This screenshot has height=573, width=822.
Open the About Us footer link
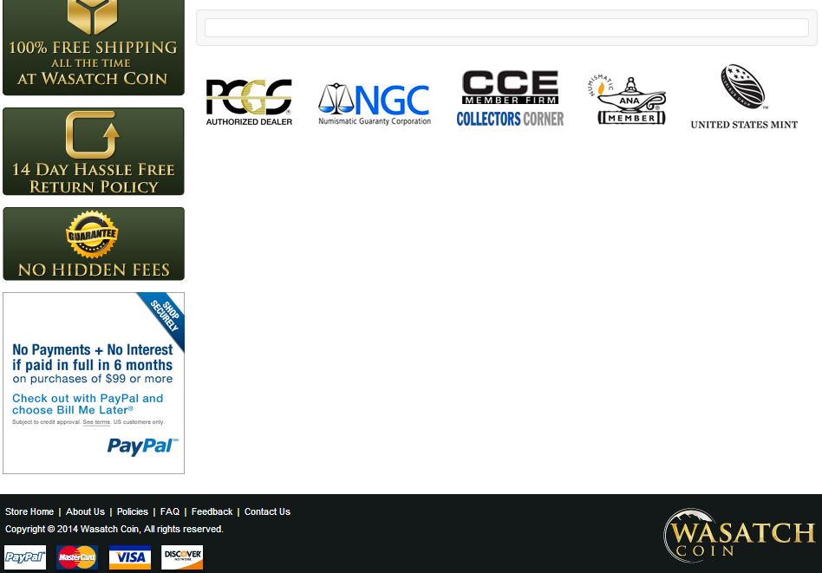click(x=86, y=511)
